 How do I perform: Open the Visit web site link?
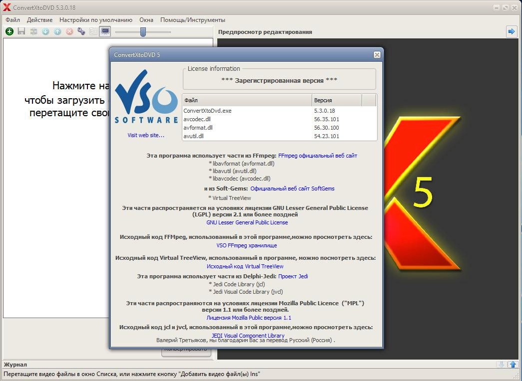pos(146,135)
